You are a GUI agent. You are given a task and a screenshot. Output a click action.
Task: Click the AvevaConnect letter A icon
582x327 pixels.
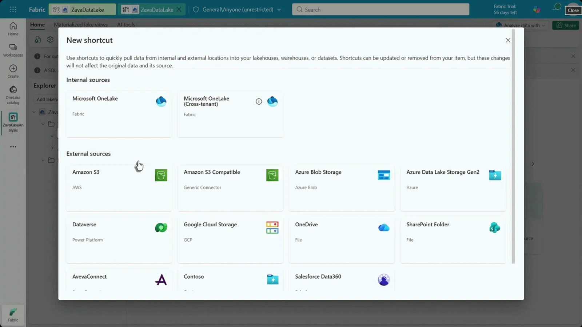point(161,279)
